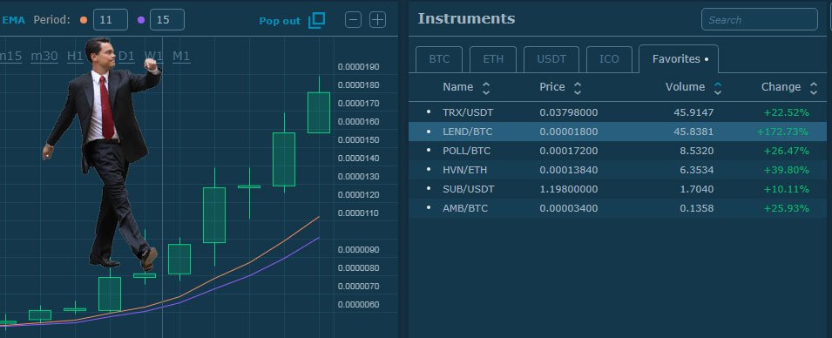Image resolution: width=832 pixels, height=338 pixels.
Task: Toggle favorite dot for SUB/USDT
Action: point(429,189)
